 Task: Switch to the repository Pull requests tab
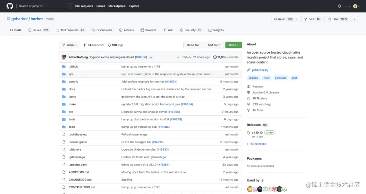tap(70, 30)
